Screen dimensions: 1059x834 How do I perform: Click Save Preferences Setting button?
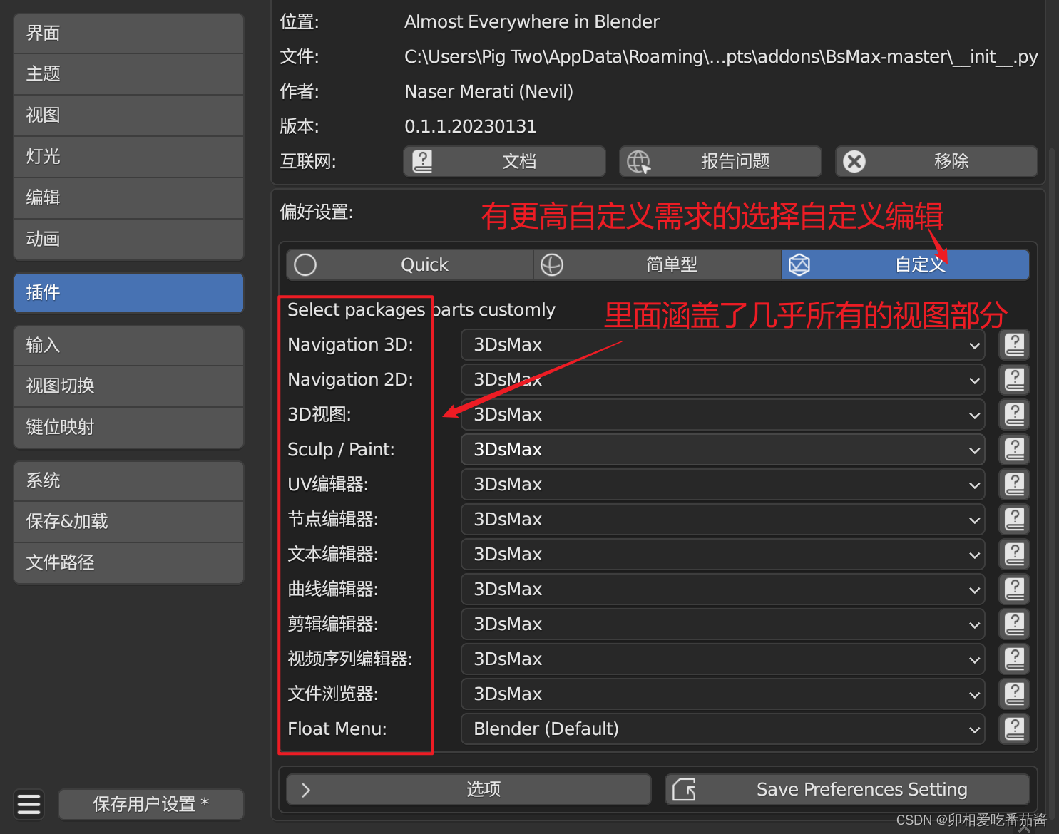click(847, 789)
